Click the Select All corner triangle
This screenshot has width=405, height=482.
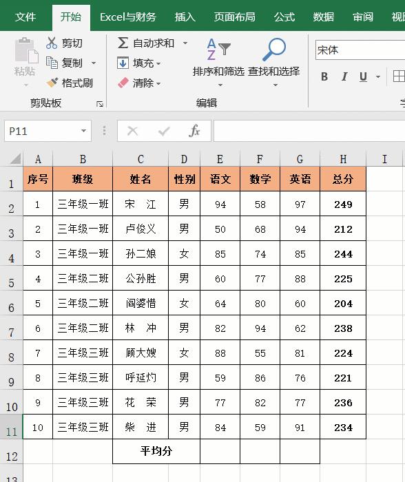pyautogui.click(x=15, y=159)
